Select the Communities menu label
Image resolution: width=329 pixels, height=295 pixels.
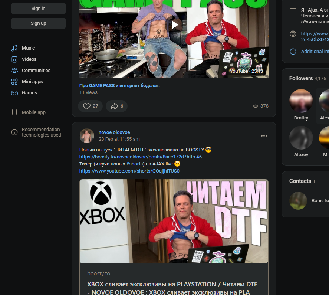[x=36, y=71]
